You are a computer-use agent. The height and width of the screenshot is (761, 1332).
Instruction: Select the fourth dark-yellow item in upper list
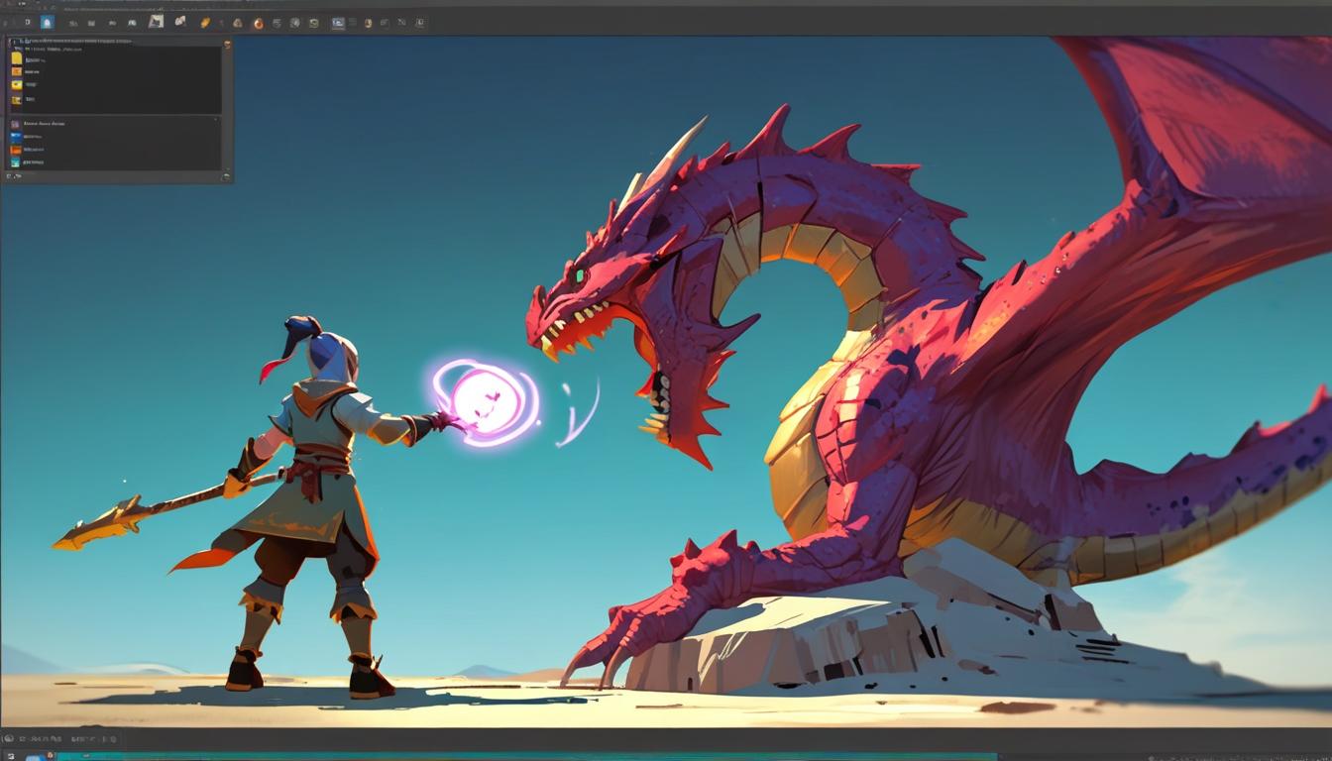(16, 99)
